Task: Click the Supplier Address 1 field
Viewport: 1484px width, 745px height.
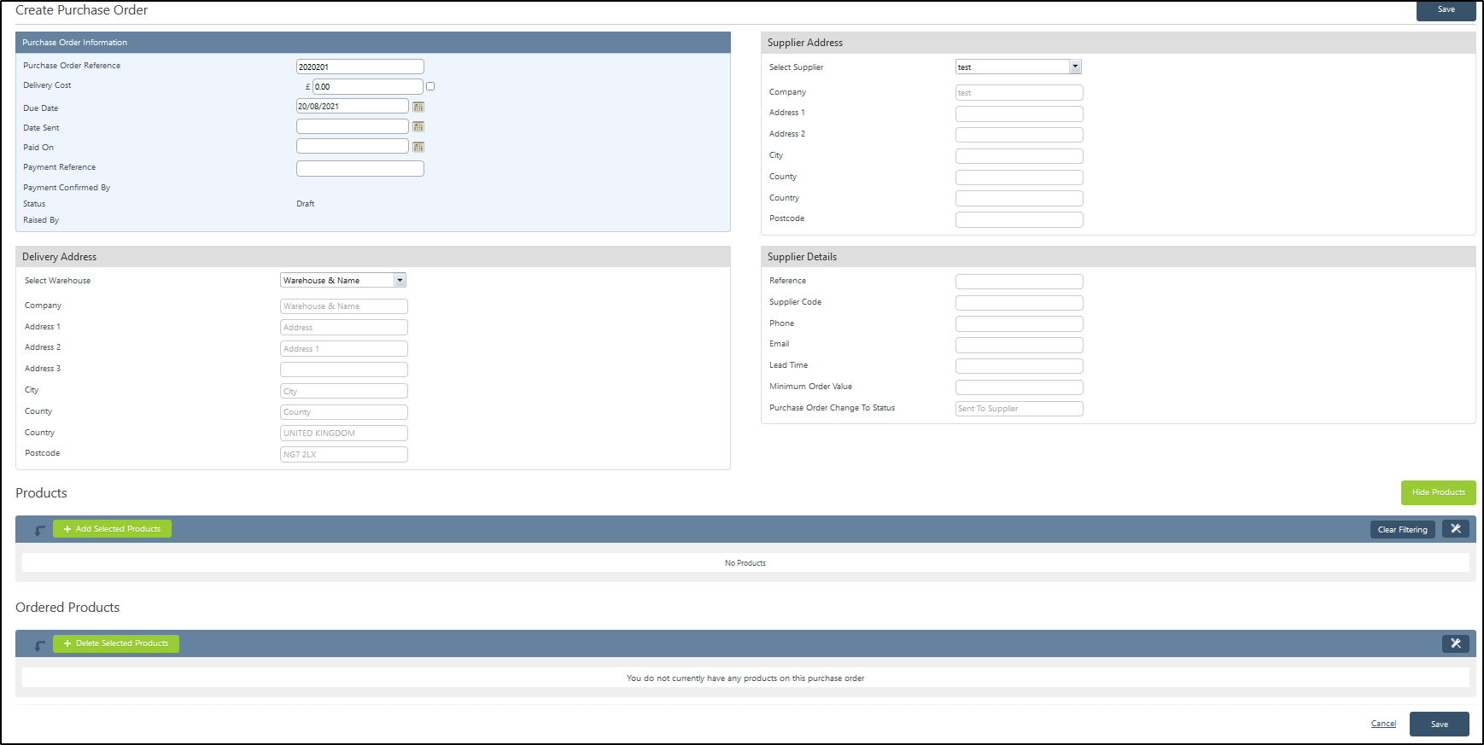Action: click(1020, 113)
